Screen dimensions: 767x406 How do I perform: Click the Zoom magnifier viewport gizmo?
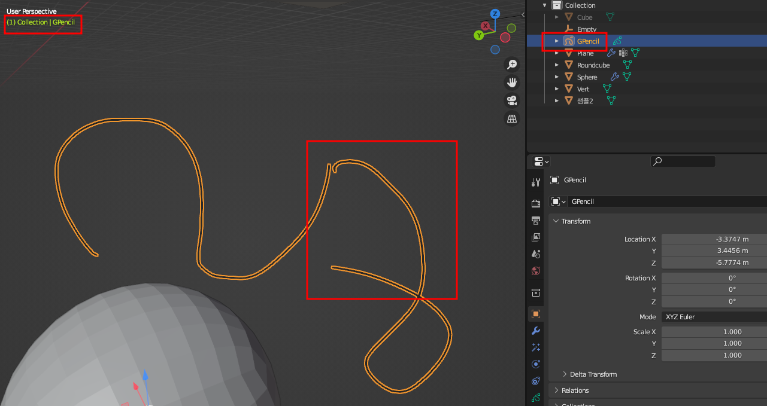(512, 64)
